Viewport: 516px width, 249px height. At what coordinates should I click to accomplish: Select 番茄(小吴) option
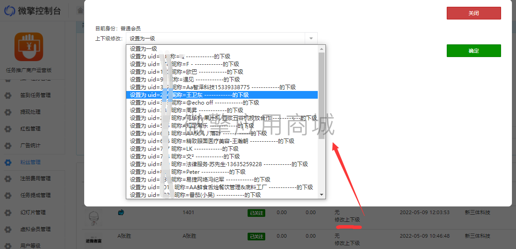222,195
